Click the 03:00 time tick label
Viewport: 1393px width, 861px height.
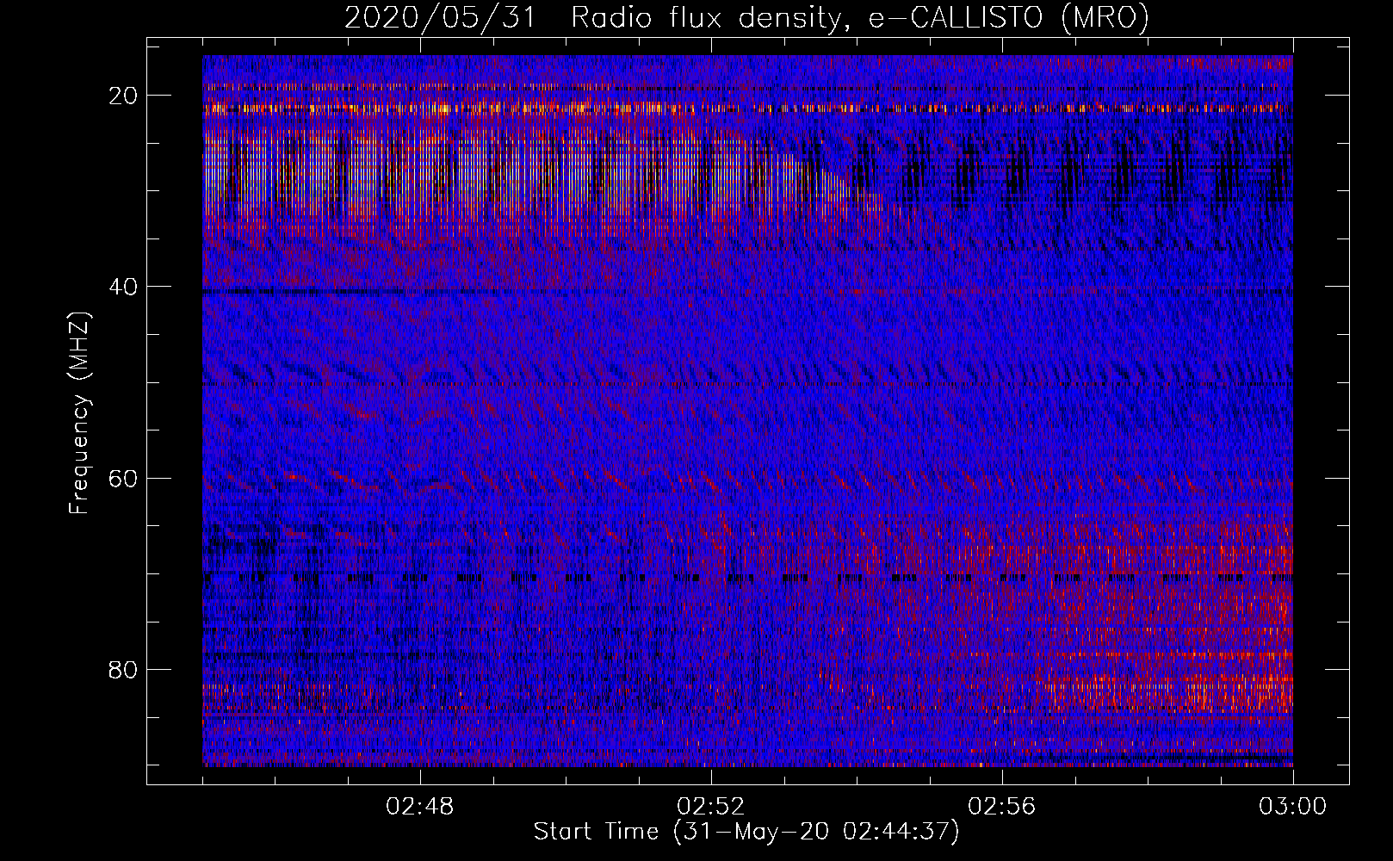pos(1292,807)
